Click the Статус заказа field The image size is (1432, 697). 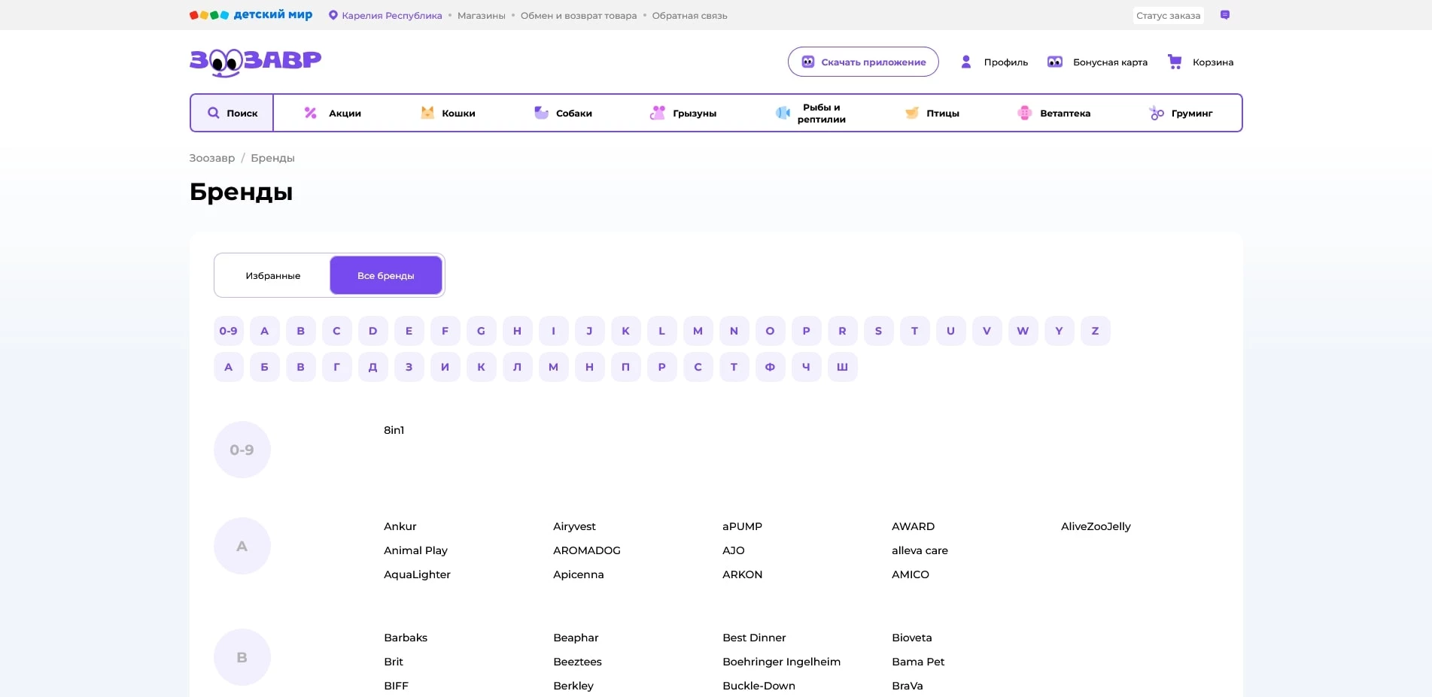1168,16
